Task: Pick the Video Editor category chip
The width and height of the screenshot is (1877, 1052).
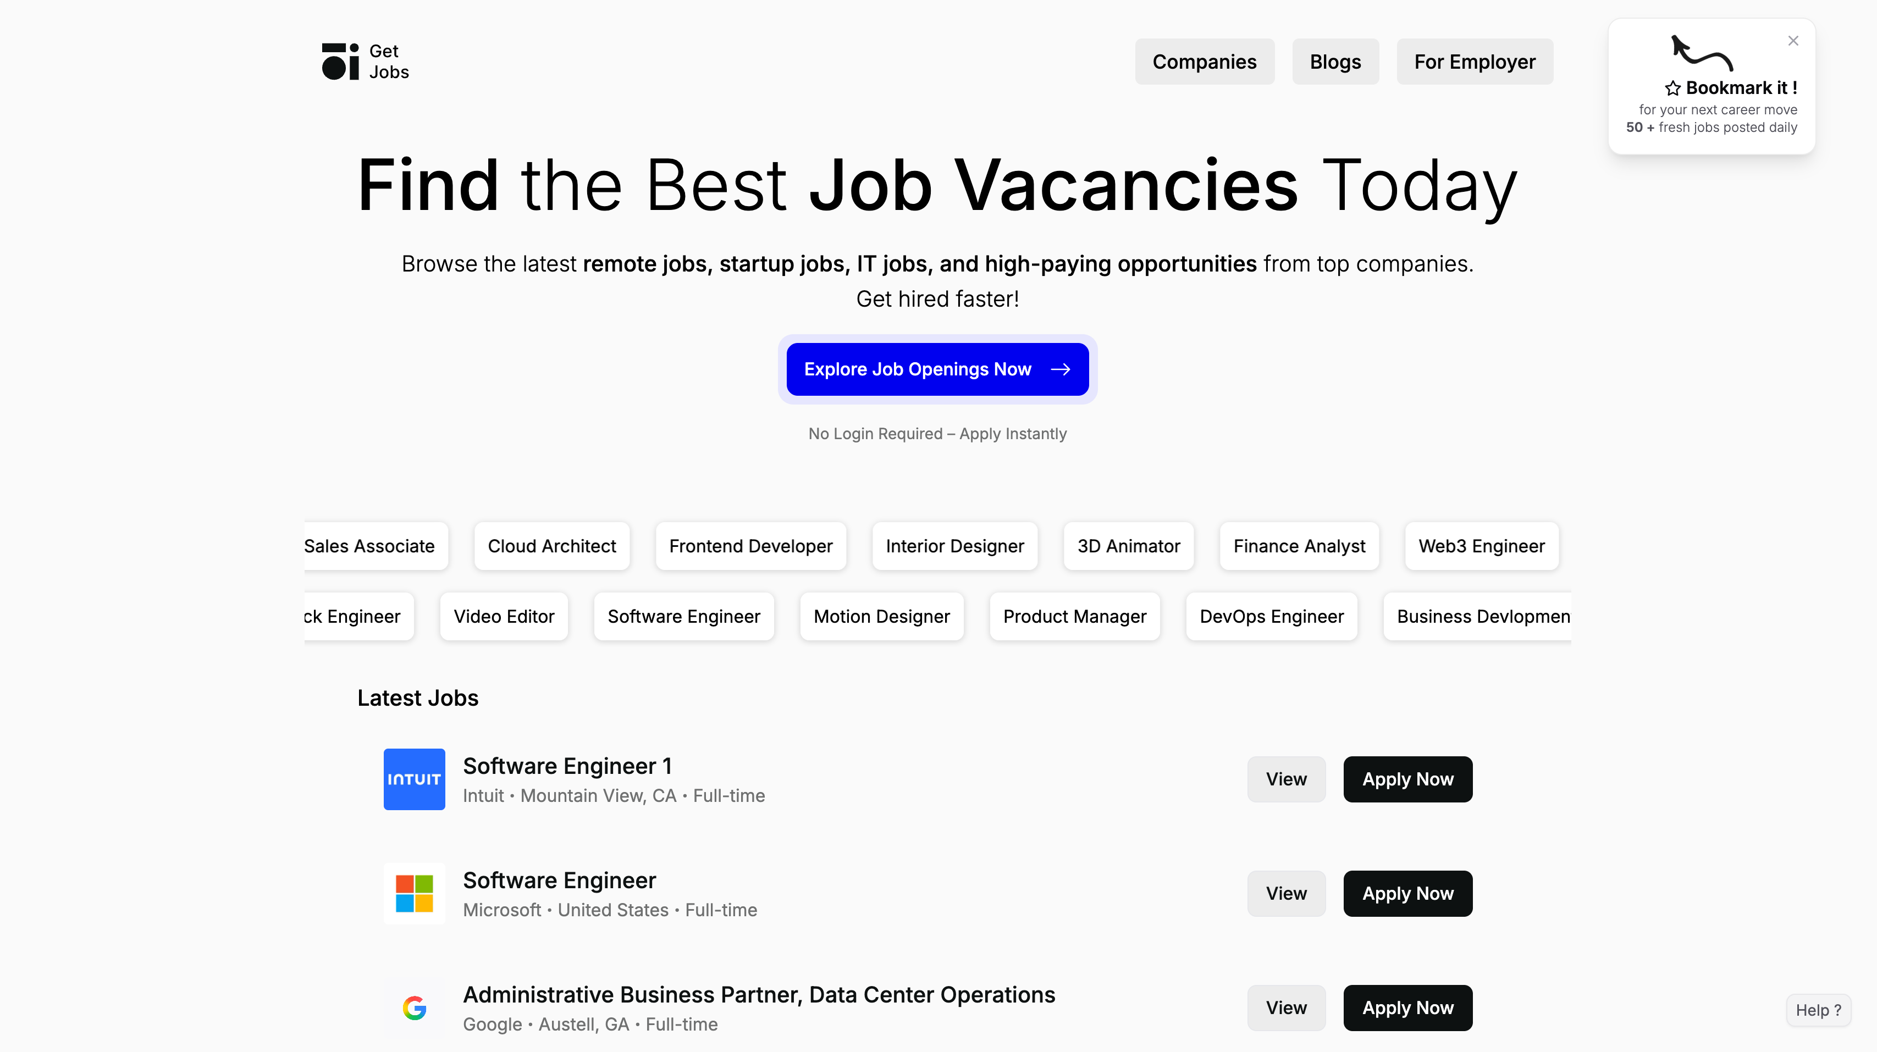Action: point(504,616)
